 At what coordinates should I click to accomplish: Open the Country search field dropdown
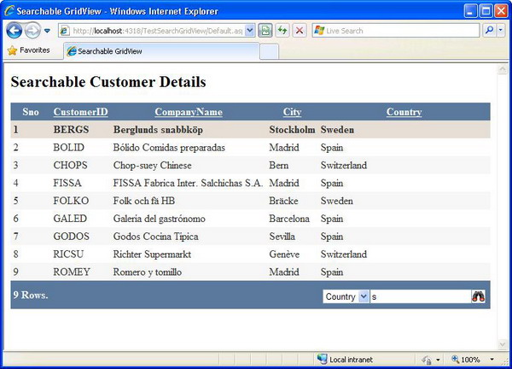(x=364, y=296)
